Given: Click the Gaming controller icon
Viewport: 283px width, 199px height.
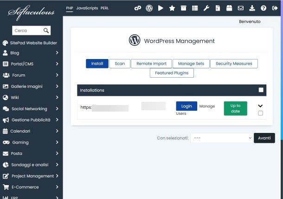Looking at the screenshot, I should pyautogui.click(x=6, y=142).
